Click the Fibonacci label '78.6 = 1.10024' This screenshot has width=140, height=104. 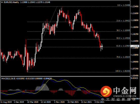[x=123, y=57]
